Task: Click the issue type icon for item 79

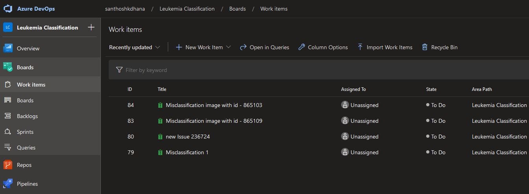Action: 160,152
